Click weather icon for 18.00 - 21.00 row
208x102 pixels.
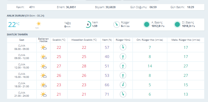[43, 85]
